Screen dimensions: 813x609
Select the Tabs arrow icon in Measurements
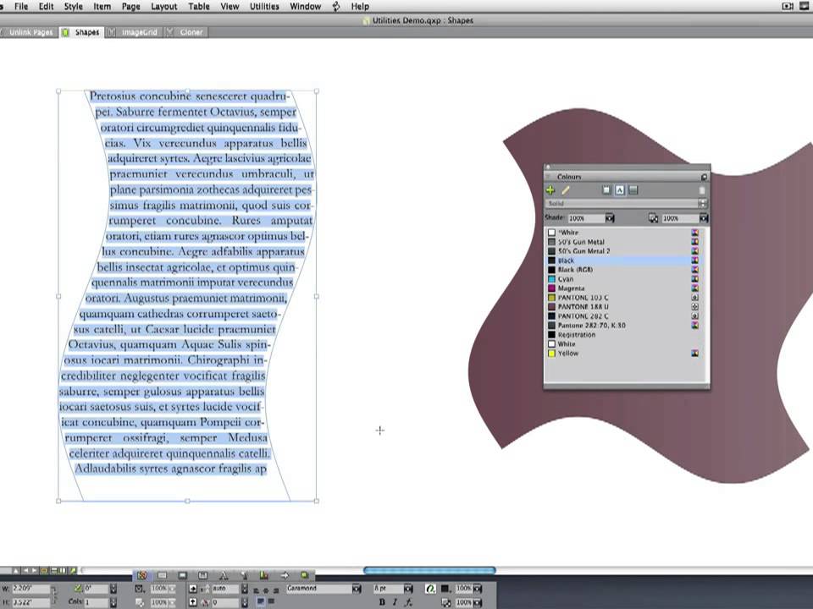coord(285,575)
